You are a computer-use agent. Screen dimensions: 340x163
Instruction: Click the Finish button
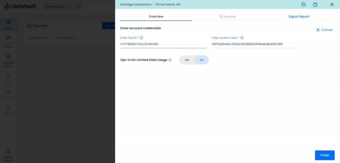point(325,155)
